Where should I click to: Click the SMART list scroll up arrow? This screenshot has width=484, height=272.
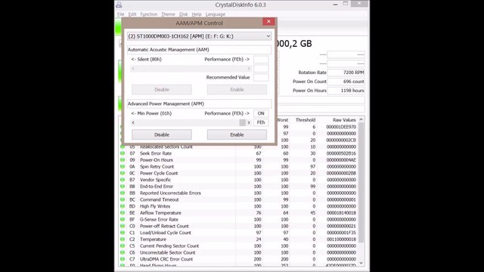coord(361,119)
